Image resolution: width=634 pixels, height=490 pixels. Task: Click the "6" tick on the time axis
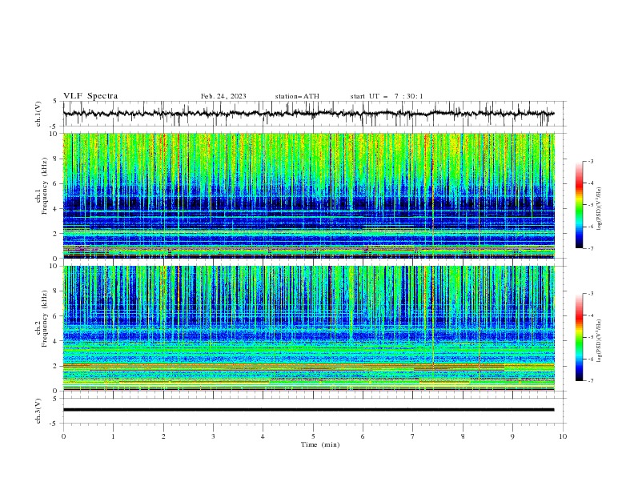pos(363,436)
